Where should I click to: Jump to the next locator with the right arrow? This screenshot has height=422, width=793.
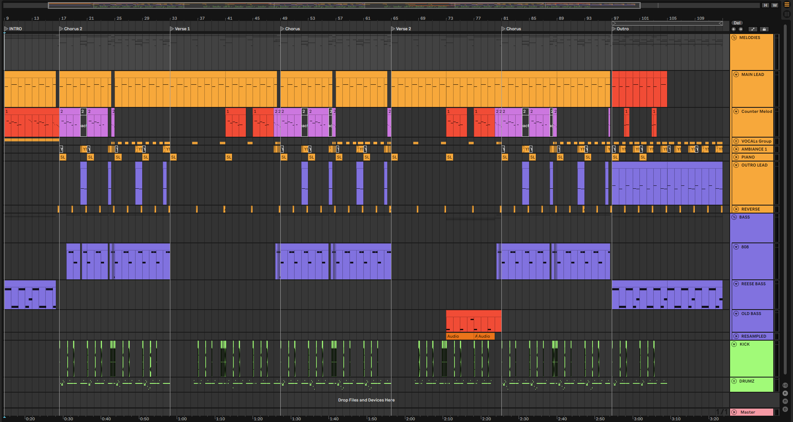tap(741, 29)
